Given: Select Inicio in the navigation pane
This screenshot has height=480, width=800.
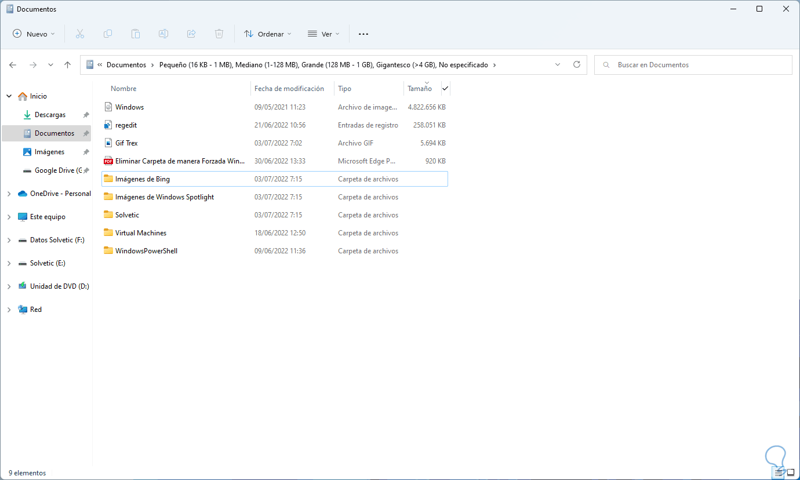Looking at the screenshot, I should point(38,96).
